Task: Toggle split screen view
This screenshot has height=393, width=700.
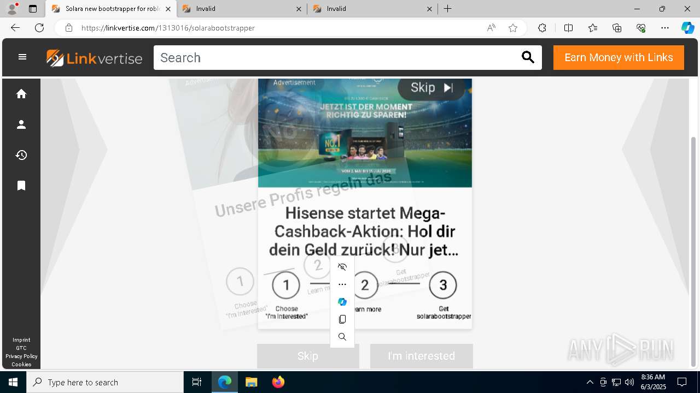Action: click(568, 28)
